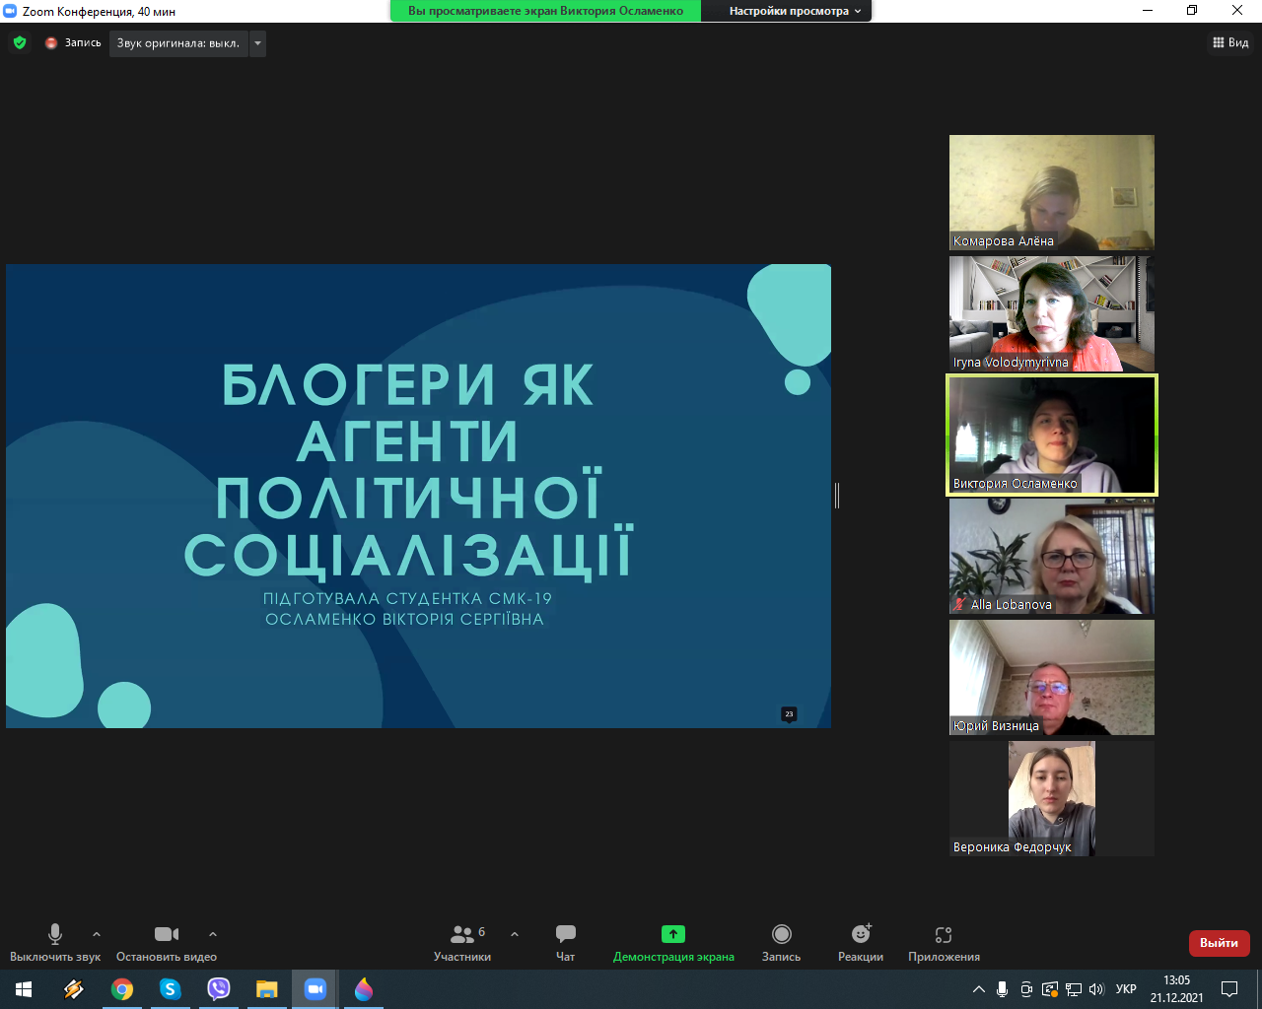
Task: Open the Приложения apps panel
Action: pyautogui.click(x=944, y=942)
